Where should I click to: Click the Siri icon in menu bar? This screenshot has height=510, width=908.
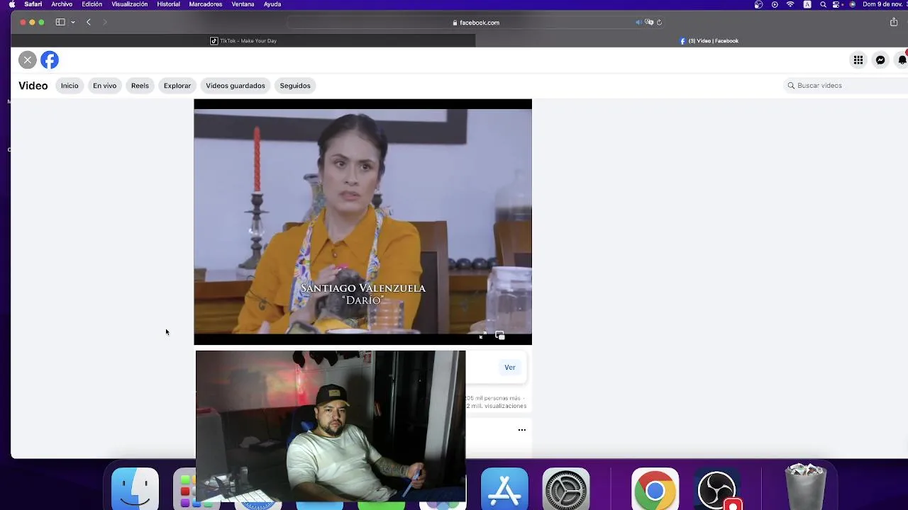(x=853, y=4)
